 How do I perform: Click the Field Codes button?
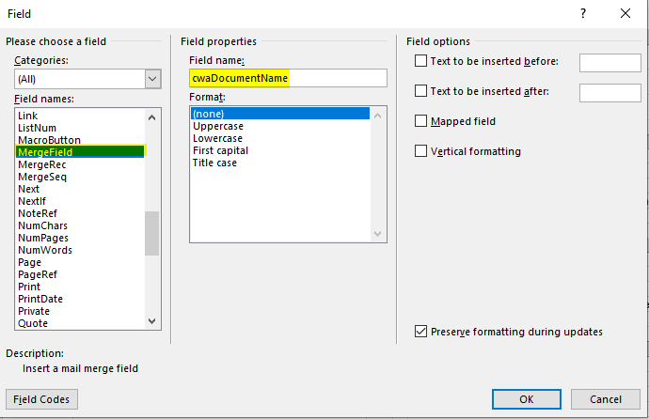(x=42, y=399)
